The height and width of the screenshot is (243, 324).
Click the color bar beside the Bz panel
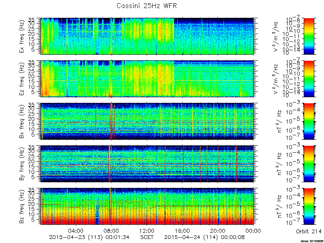coord(309,206)
